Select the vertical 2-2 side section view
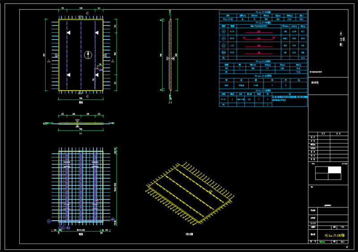358x252 pixels. (x=170, y=55)
